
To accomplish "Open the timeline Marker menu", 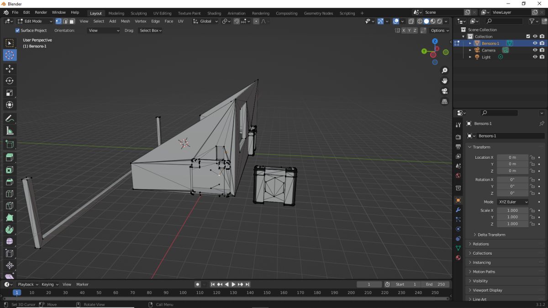I will click(x=82, y=284).
